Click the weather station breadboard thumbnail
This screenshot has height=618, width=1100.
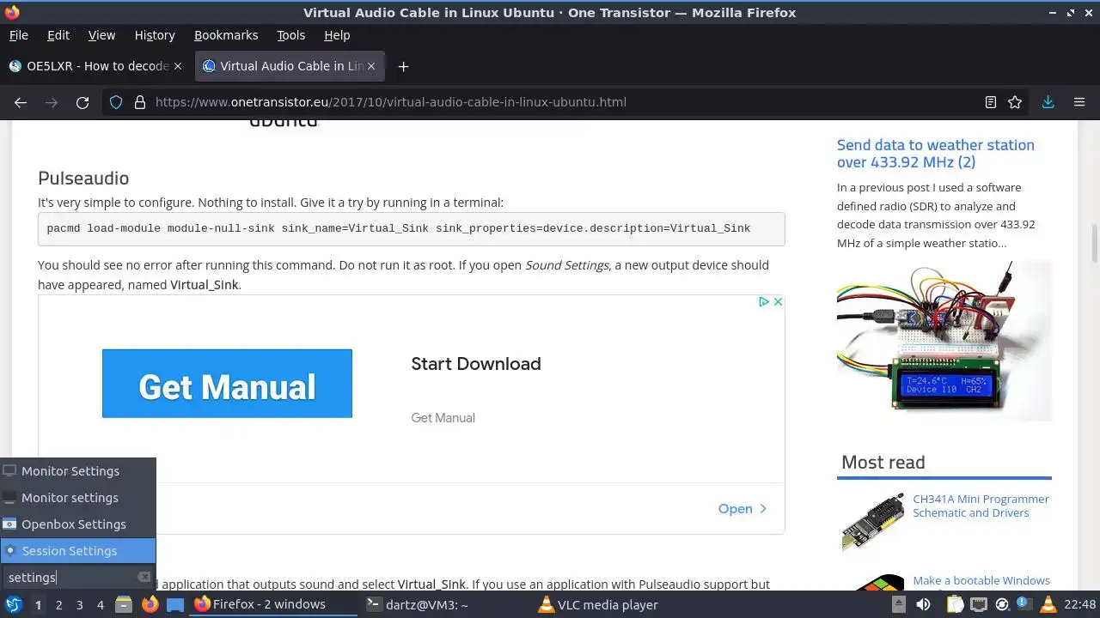click(944, 341)
